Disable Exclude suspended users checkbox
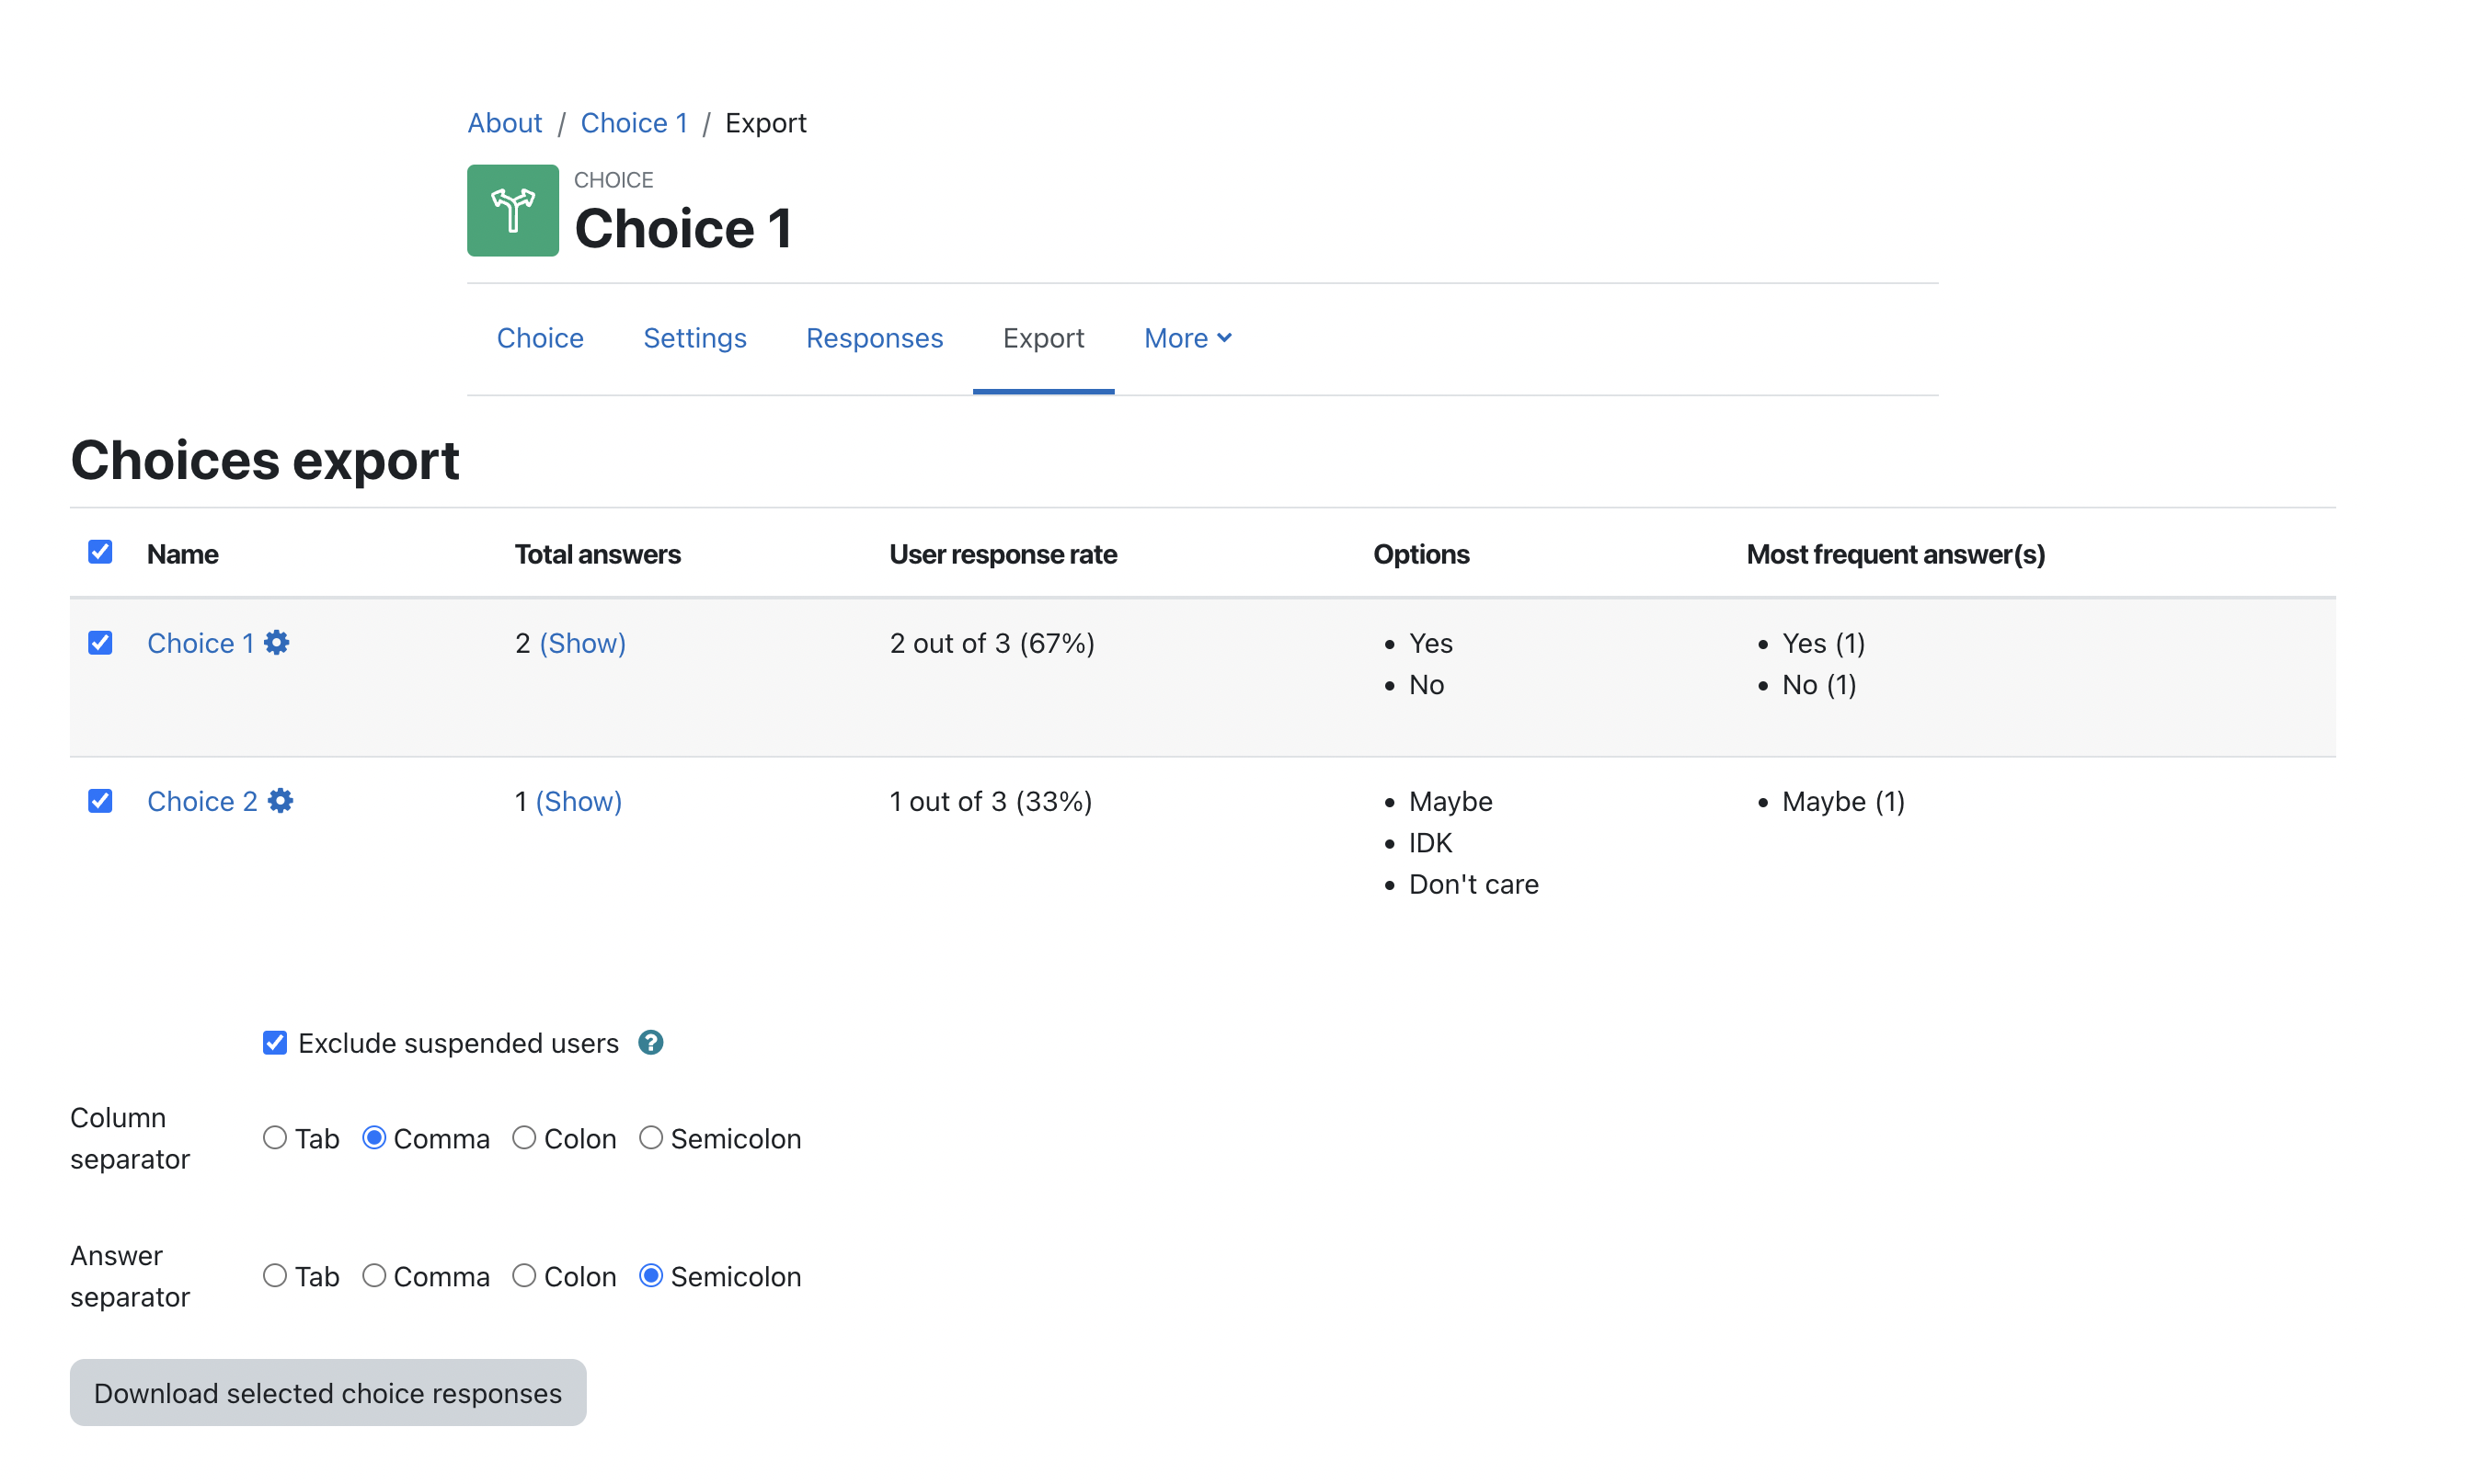This screenshot has height=1484, width=2465. coord(275,1043)
